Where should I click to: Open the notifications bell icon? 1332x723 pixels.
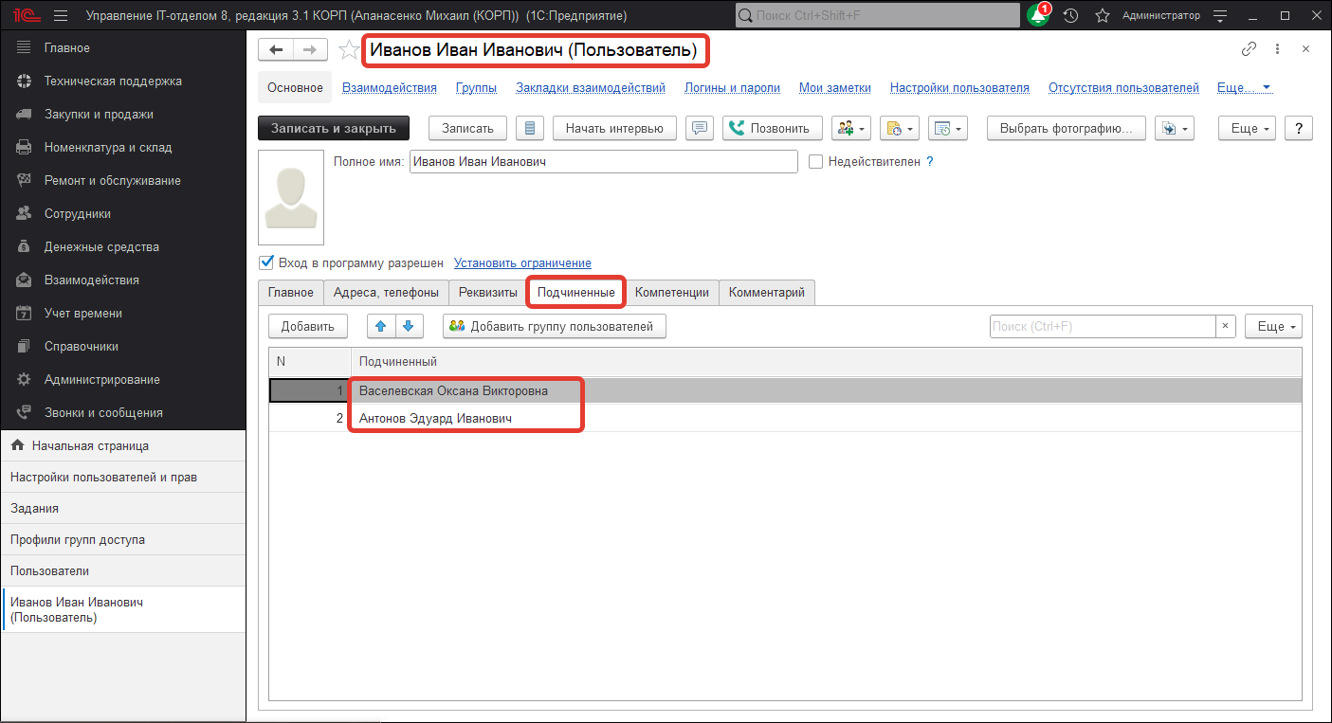coord(1038,16)
